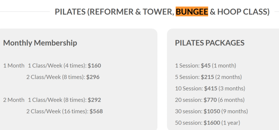The height and width of the screenshot is (130, 279).
Task: Click the $292 two-month price
Action: coord(94,100)
